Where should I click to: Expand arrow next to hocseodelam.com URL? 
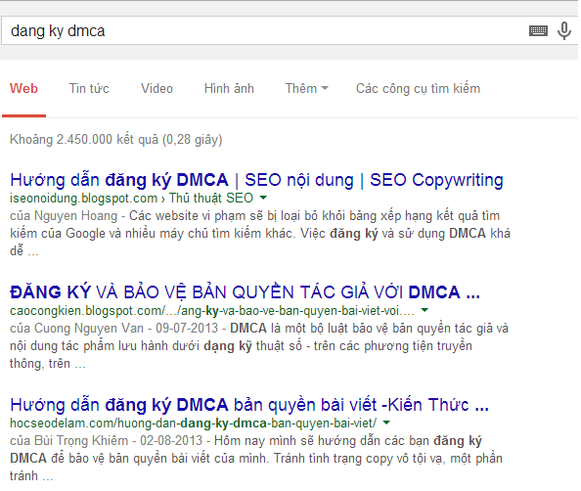[386, 423]
